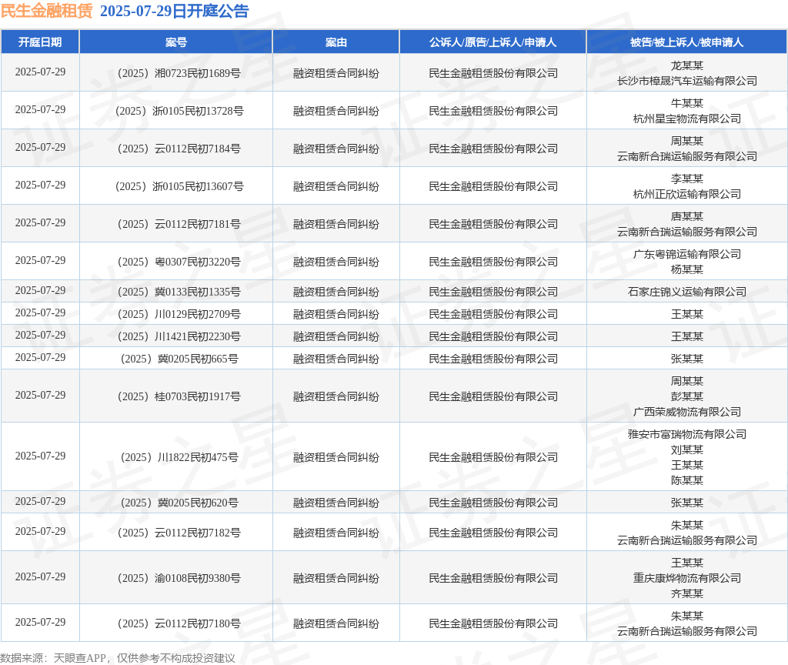Select defendant 刘某某
Image resolution: width=788 pixels, height=665 pixels.
coord(687,449)
